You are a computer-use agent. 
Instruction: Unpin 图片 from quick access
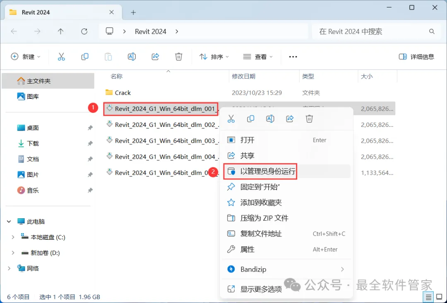point(90,174)
